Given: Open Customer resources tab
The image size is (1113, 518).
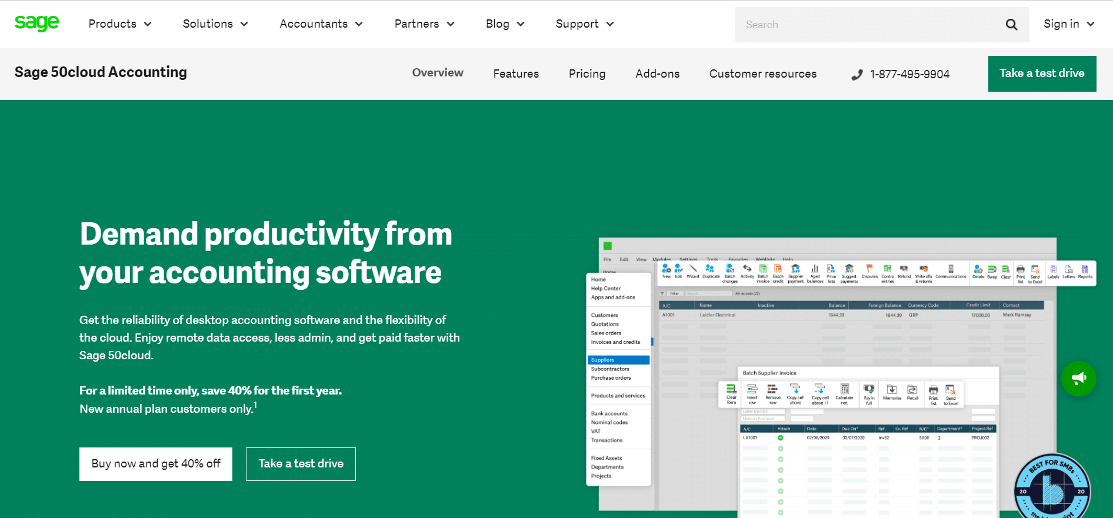Looking at the screenshot, I should (762, 73).
